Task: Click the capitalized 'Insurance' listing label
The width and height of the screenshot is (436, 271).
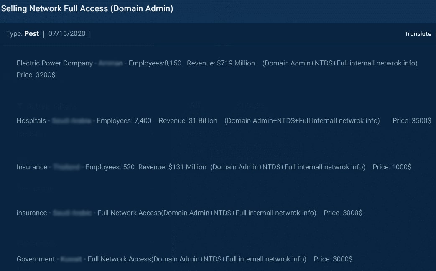Action: pyautogui.click(x=32, y=167)
